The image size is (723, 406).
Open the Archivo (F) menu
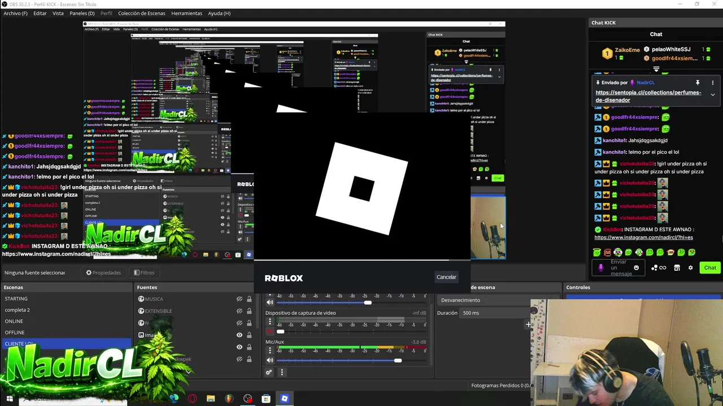point(15,13)
